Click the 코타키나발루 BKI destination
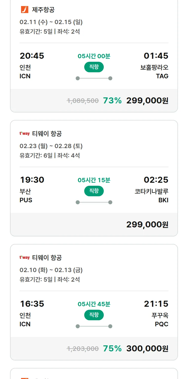The width and height of the screenshot is (188, 379). 151,196
